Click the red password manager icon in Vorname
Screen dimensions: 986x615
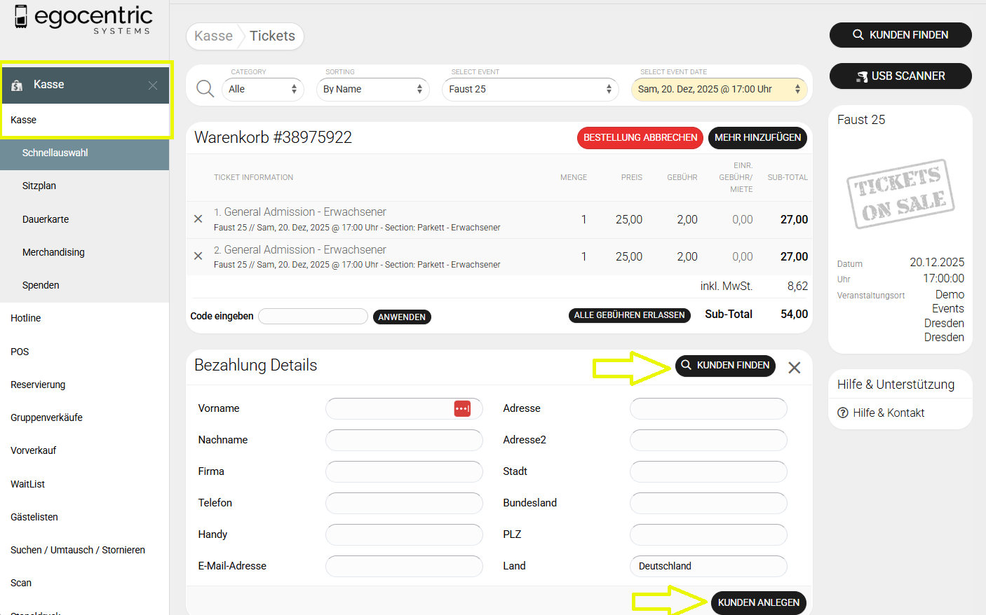(x=462, y=408)
